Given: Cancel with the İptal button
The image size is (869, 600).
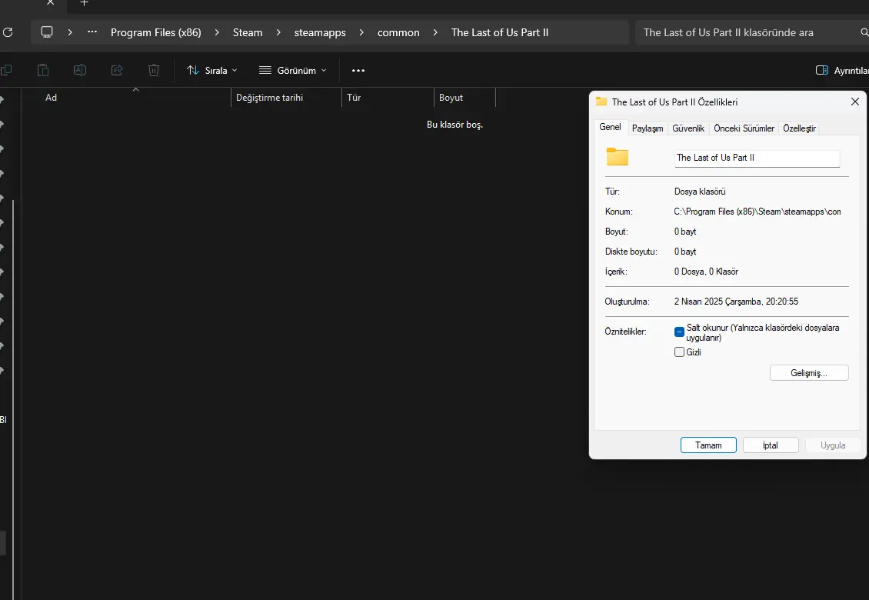Looking at the screenshot, I should click(771, 445).
